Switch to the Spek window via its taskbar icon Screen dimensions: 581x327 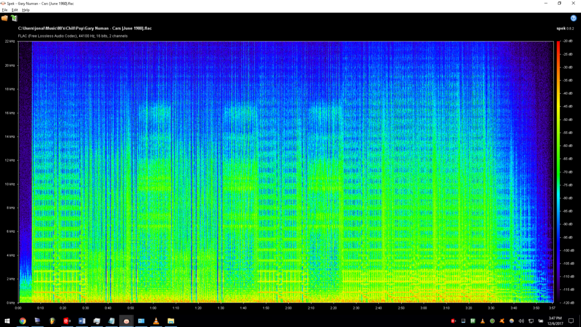(x=126, y=321)
